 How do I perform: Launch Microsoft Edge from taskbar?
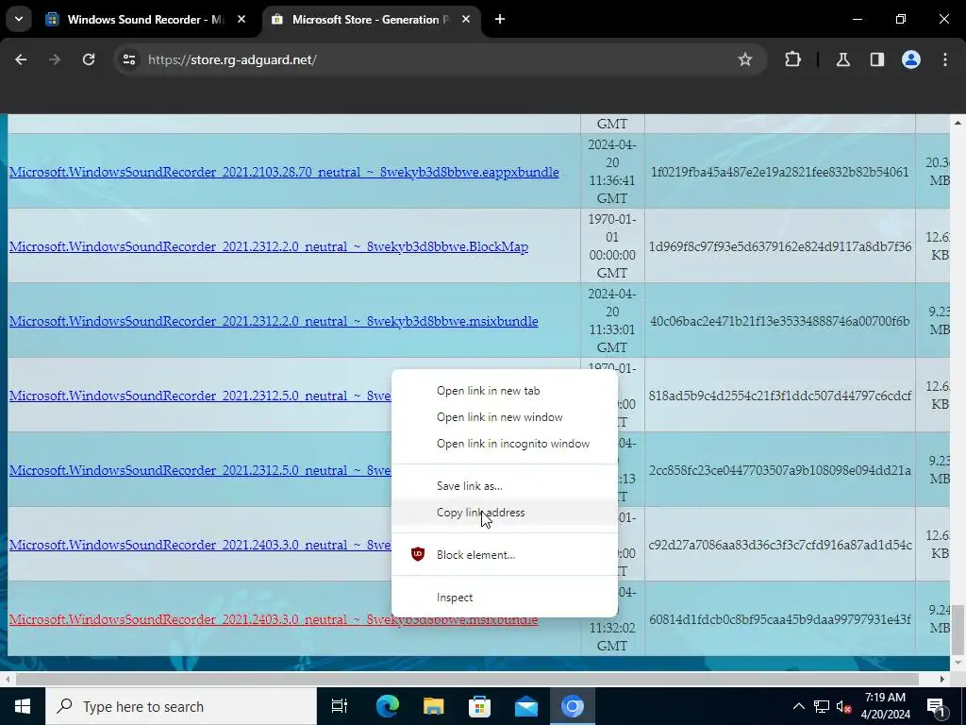[388, 706]
